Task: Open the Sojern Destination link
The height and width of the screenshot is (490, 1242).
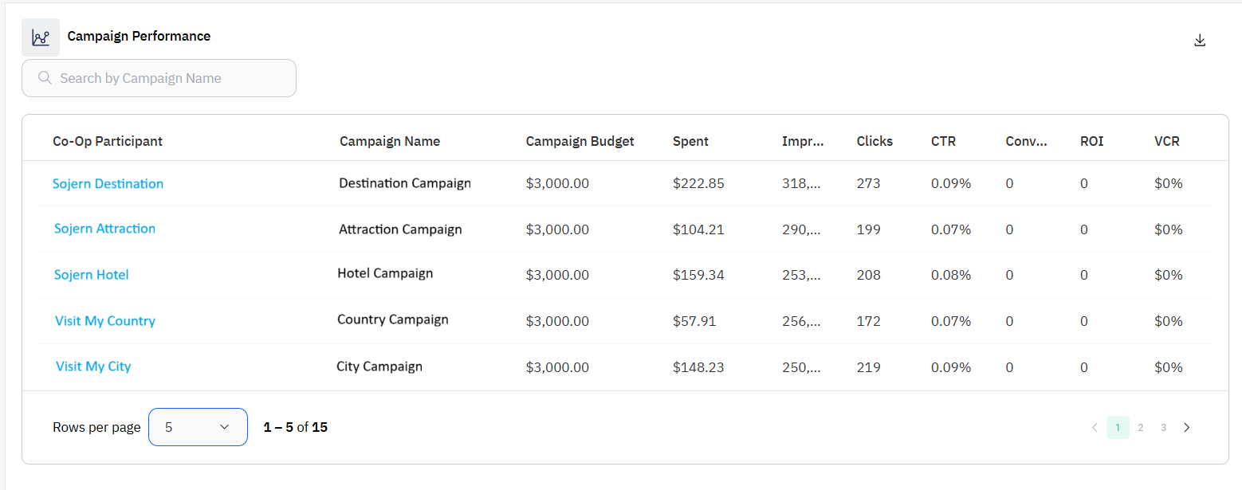Action: point(108,184)
